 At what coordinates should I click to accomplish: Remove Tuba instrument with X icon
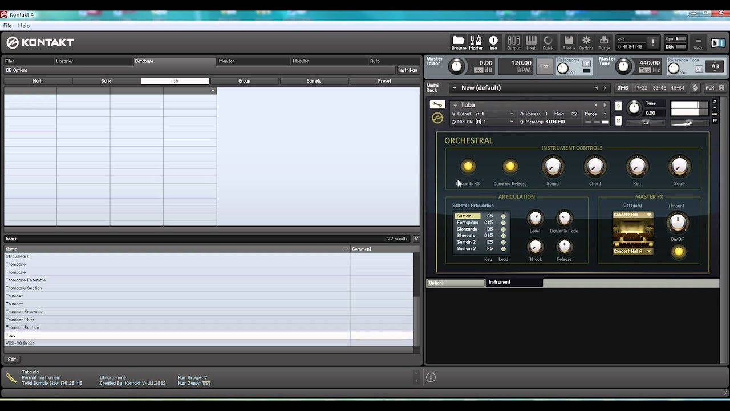(x=715, y=102)
